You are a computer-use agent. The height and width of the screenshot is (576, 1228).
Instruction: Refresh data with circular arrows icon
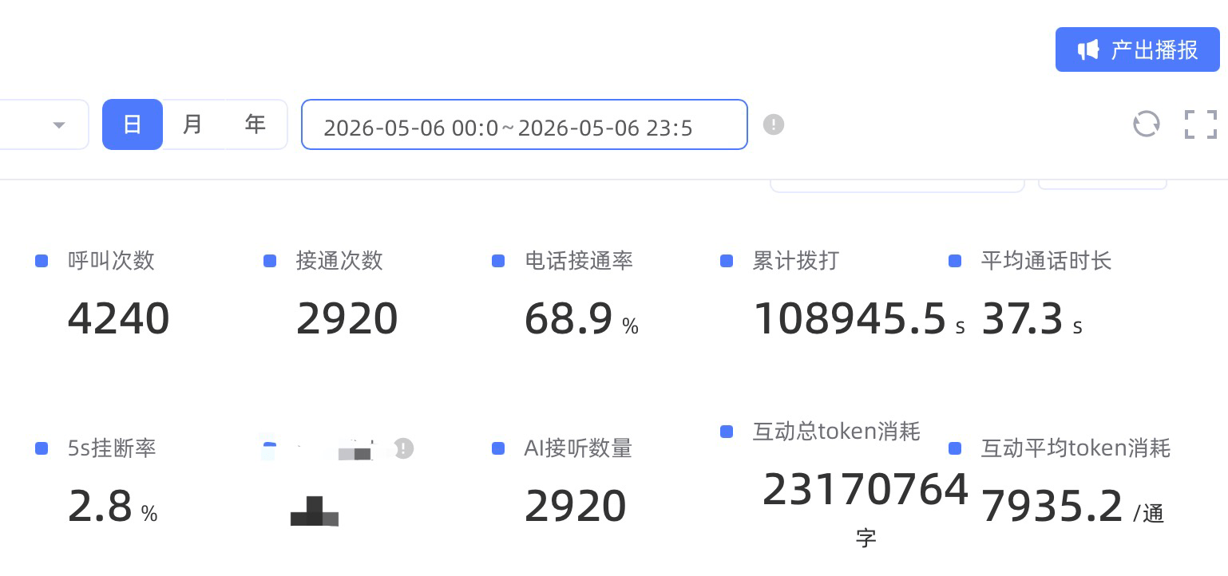[x=1147, y=124]
